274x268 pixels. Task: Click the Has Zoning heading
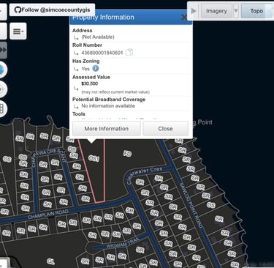(85, 61)
